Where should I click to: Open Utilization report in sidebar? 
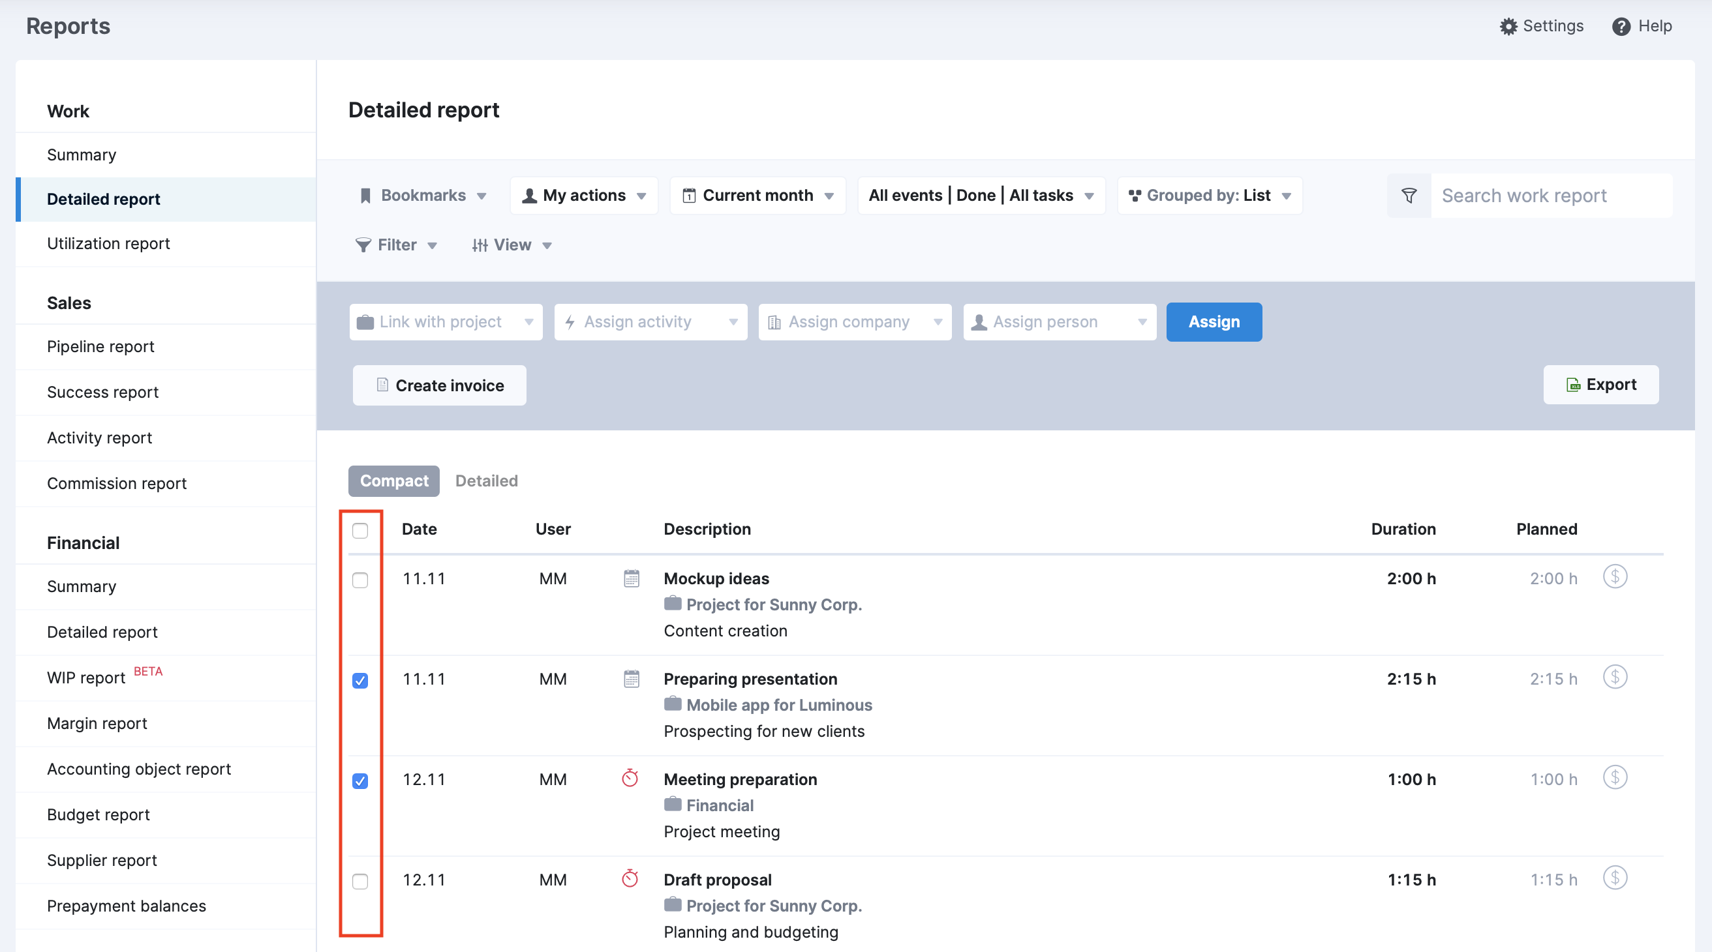166,244
